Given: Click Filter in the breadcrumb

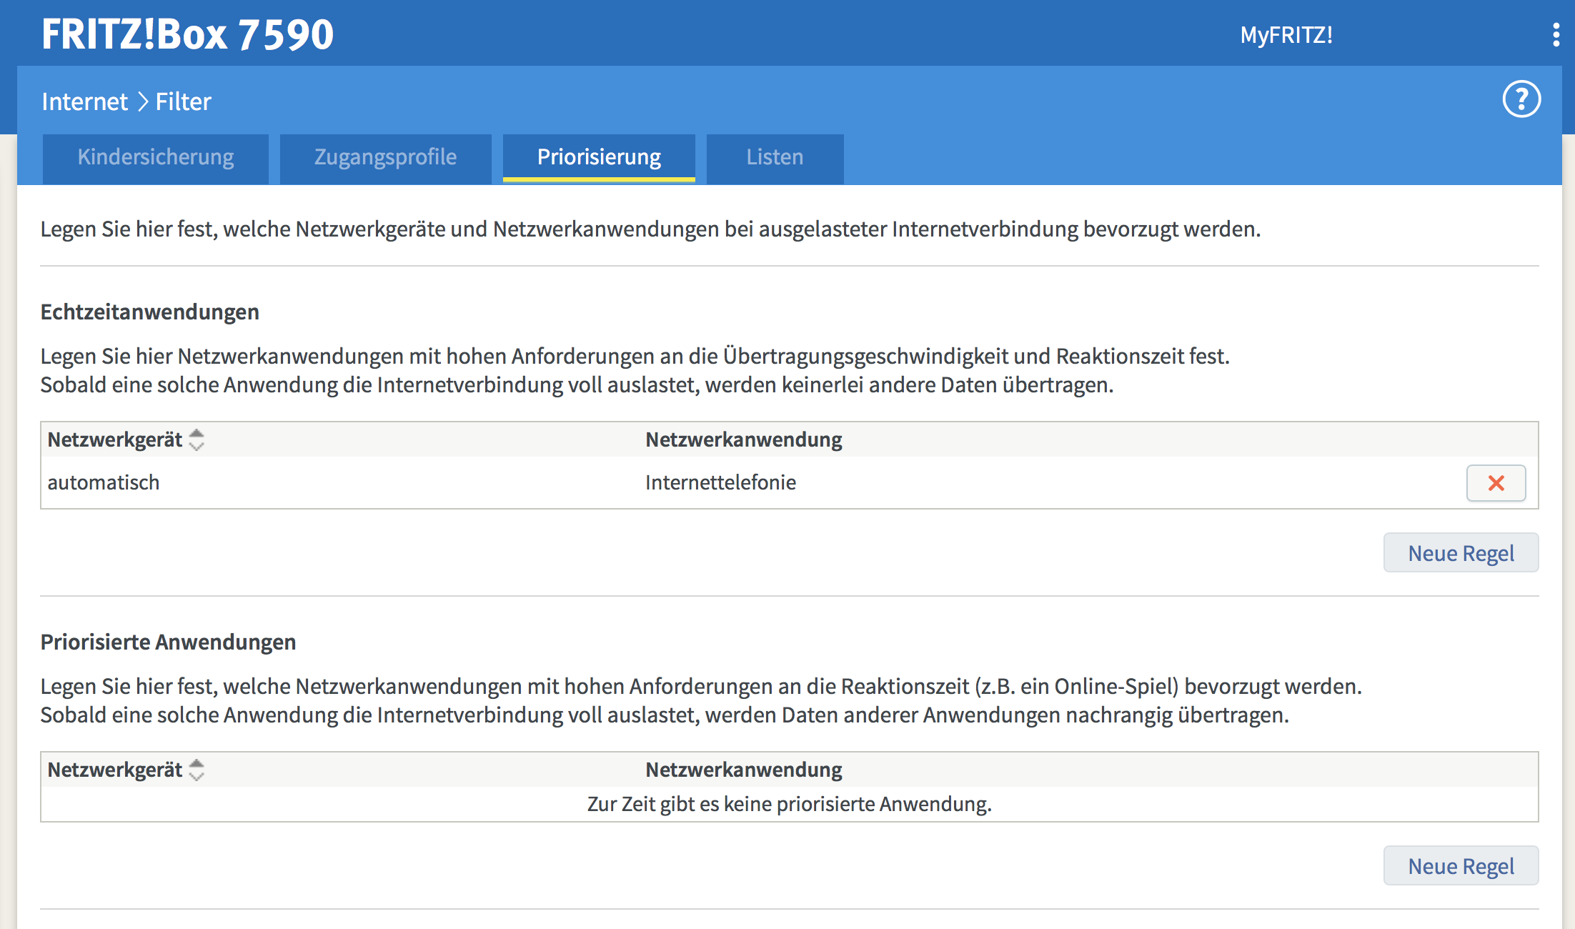Looking at the screenshot, I should click(x=184, y=101).
